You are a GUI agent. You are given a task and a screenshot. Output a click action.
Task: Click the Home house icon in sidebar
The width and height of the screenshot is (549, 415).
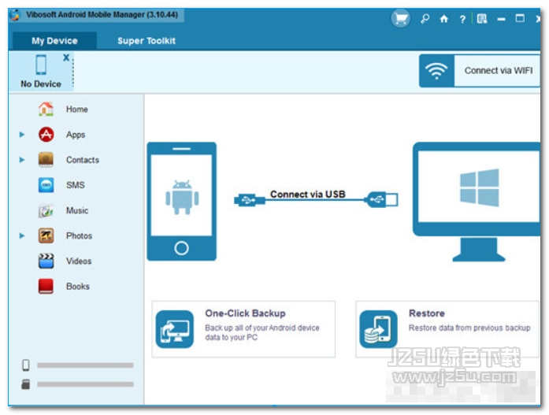(46, 109)
